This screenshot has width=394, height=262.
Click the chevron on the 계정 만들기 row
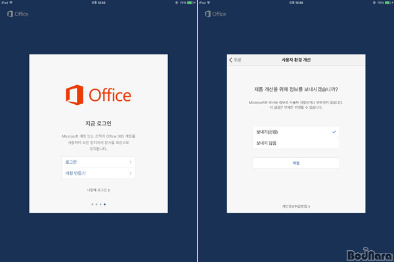(131, 173)
